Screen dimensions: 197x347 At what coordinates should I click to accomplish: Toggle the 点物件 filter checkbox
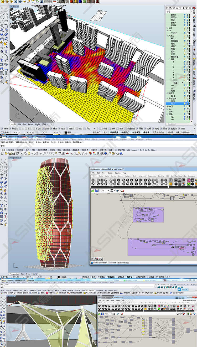coord(100,128)
